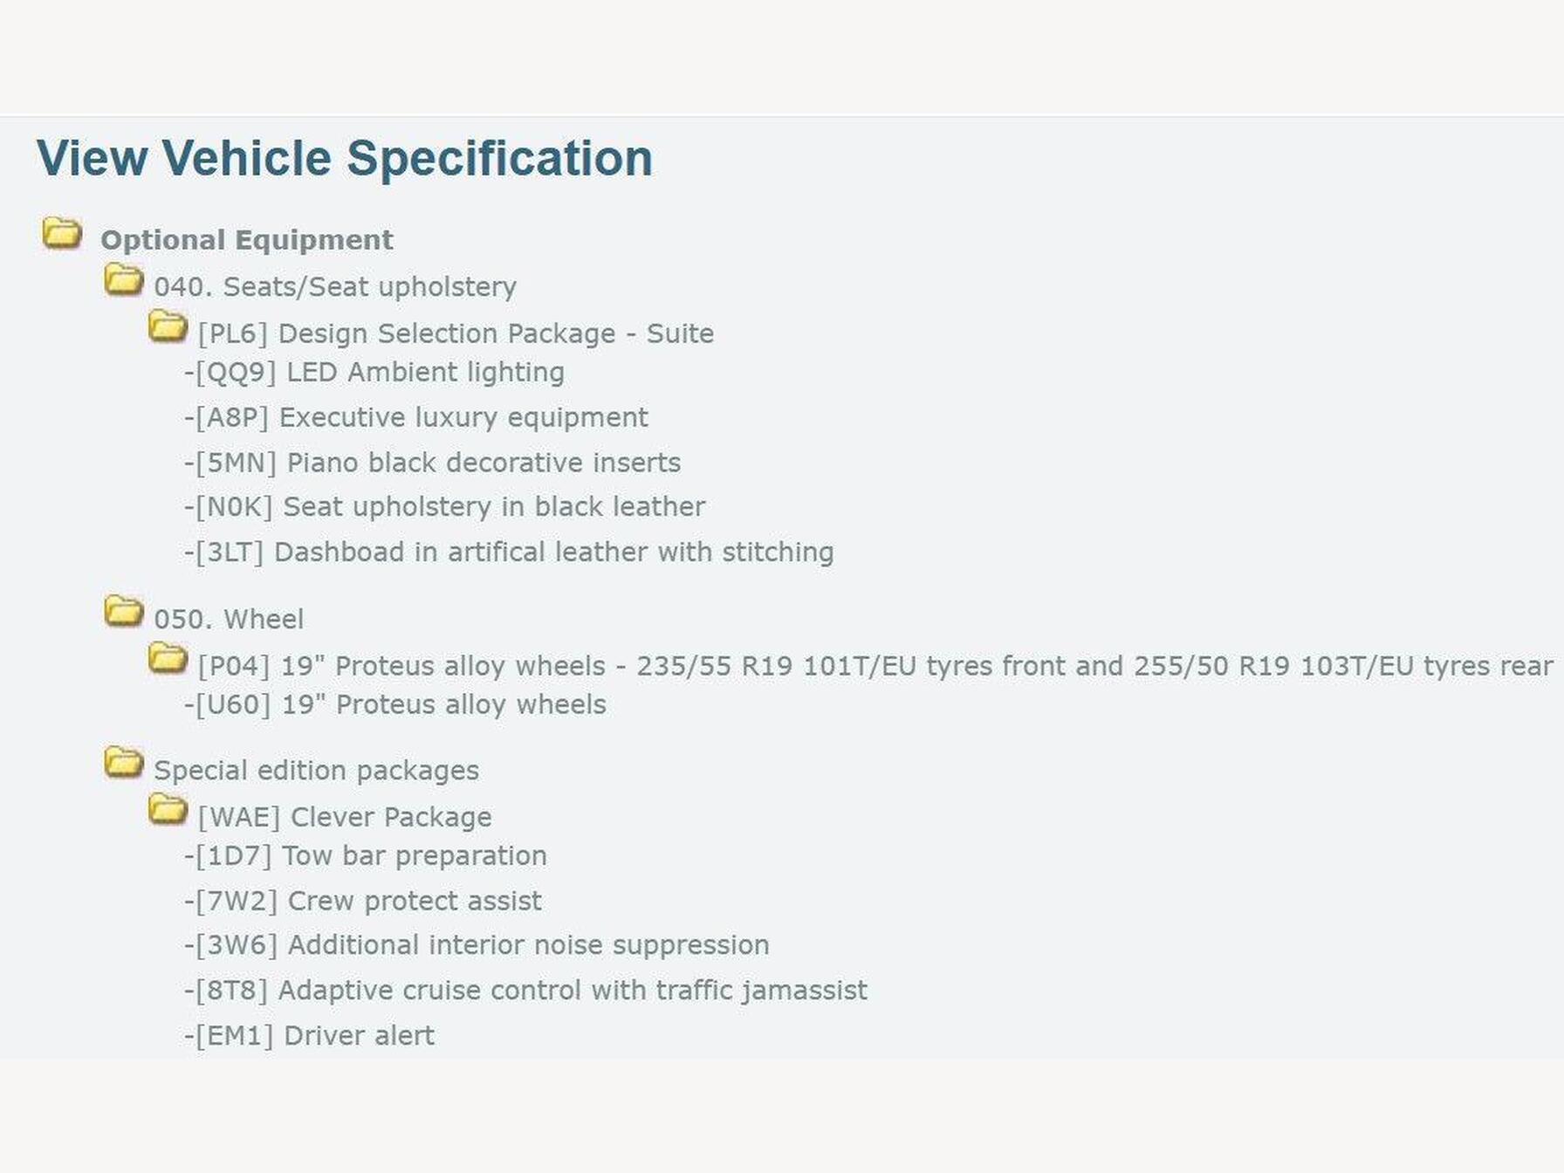Screen dimensions: 1564x1173
Task: Collapse the 040. Seats/Seat upholstery folder icon
Action: coord(123,281)
